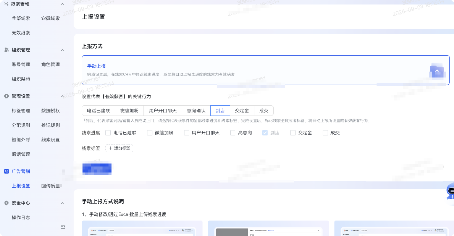
Task: Collapse the sidebar with the menu icon
Action: coord(63,227)
